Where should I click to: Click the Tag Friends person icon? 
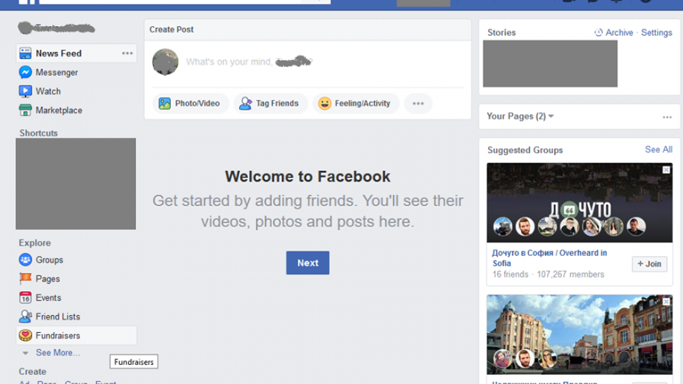tap(246, 104)
